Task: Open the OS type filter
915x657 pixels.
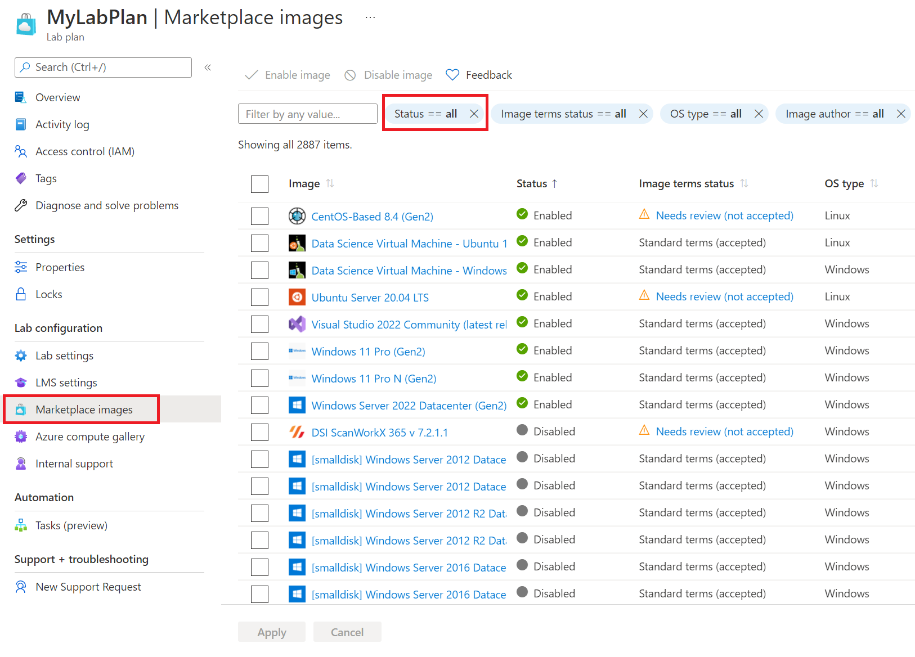Action: (705, 113)
